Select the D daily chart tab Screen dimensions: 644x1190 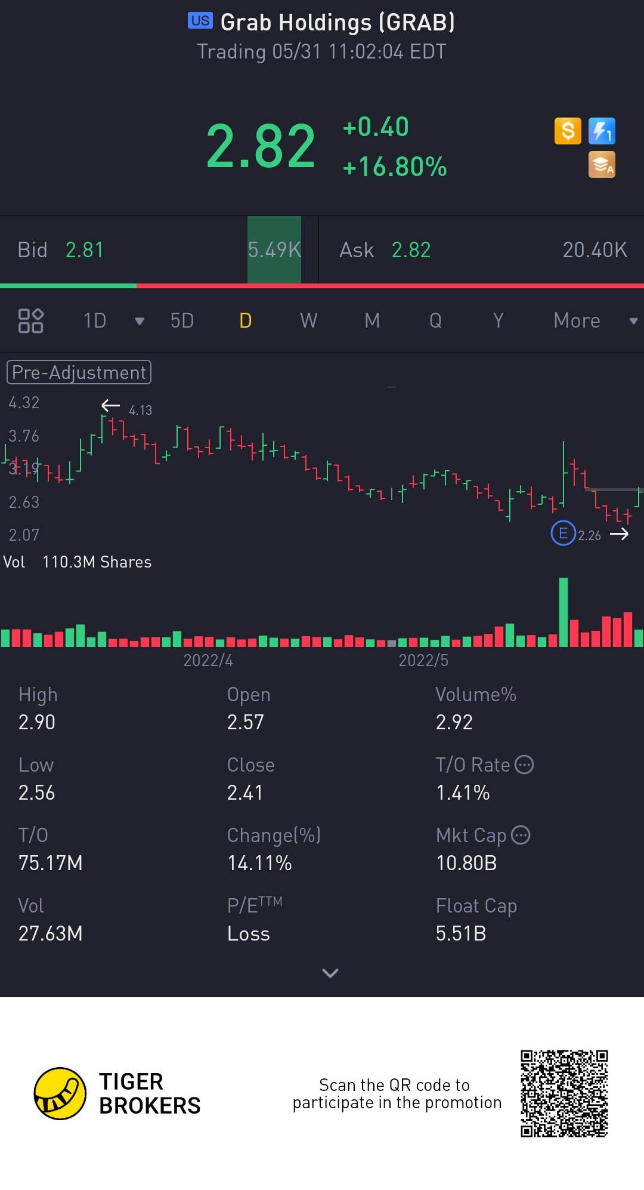[x=245, y=321]
